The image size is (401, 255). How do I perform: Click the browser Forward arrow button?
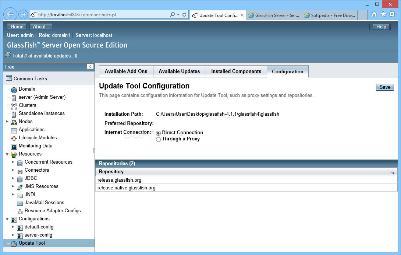(23, 15)
